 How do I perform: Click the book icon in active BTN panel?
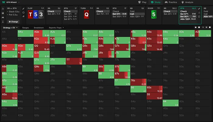click(199, 17)
